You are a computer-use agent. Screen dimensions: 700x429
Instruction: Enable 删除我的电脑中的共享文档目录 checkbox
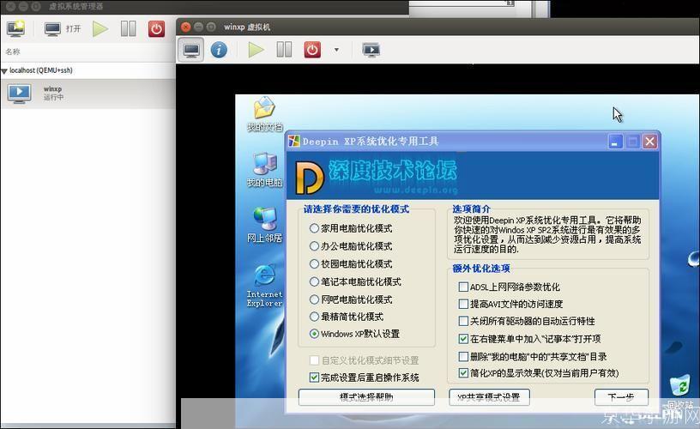463,356
